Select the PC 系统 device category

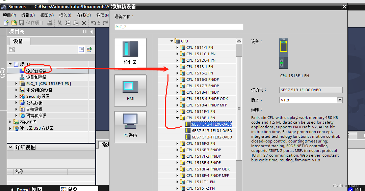[x=130, y=127]
